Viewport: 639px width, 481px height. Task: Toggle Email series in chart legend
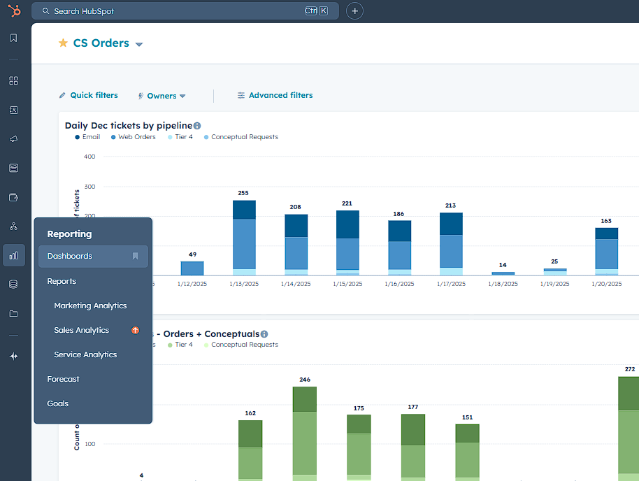[x=87, y=137]
